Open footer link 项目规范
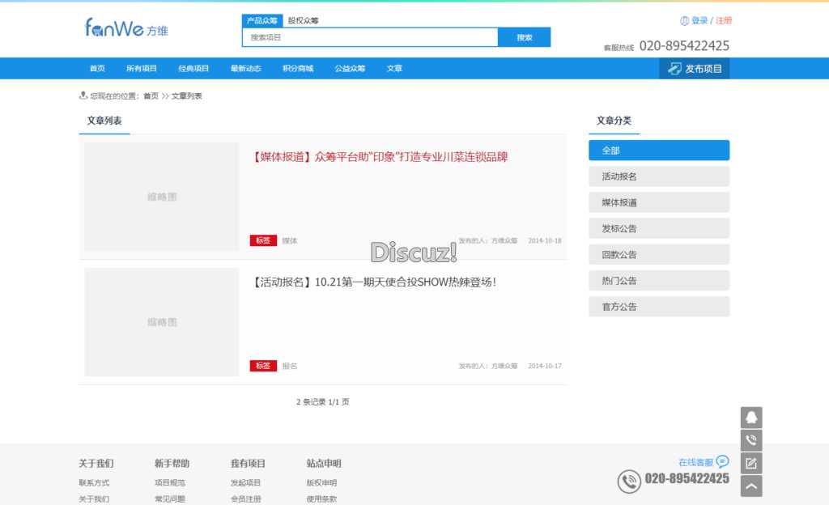Viewport: 829px width, 505px height. coord(170,482)
